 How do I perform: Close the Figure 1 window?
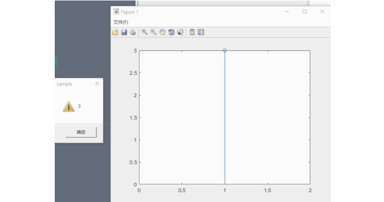point(322,12)
